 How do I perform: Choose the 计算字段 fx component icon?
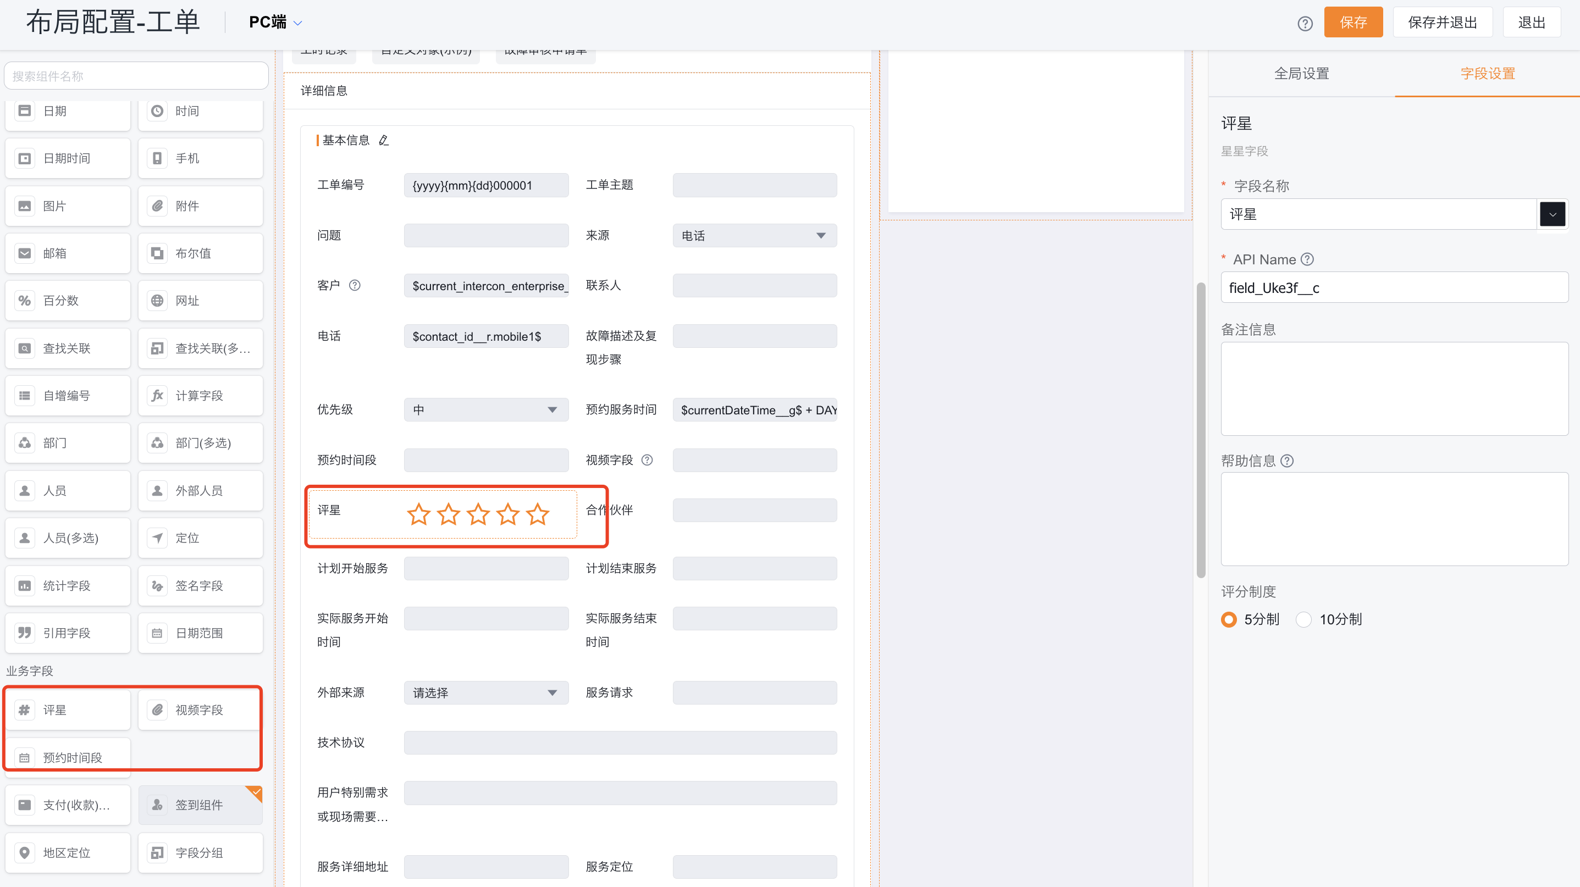[157, 395]
